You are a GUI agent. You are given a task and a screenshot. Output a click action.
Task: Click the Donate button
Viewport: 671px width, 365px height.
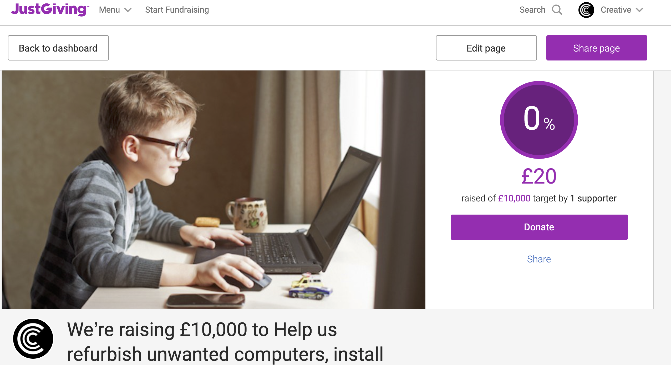click(x=539, y=227)
